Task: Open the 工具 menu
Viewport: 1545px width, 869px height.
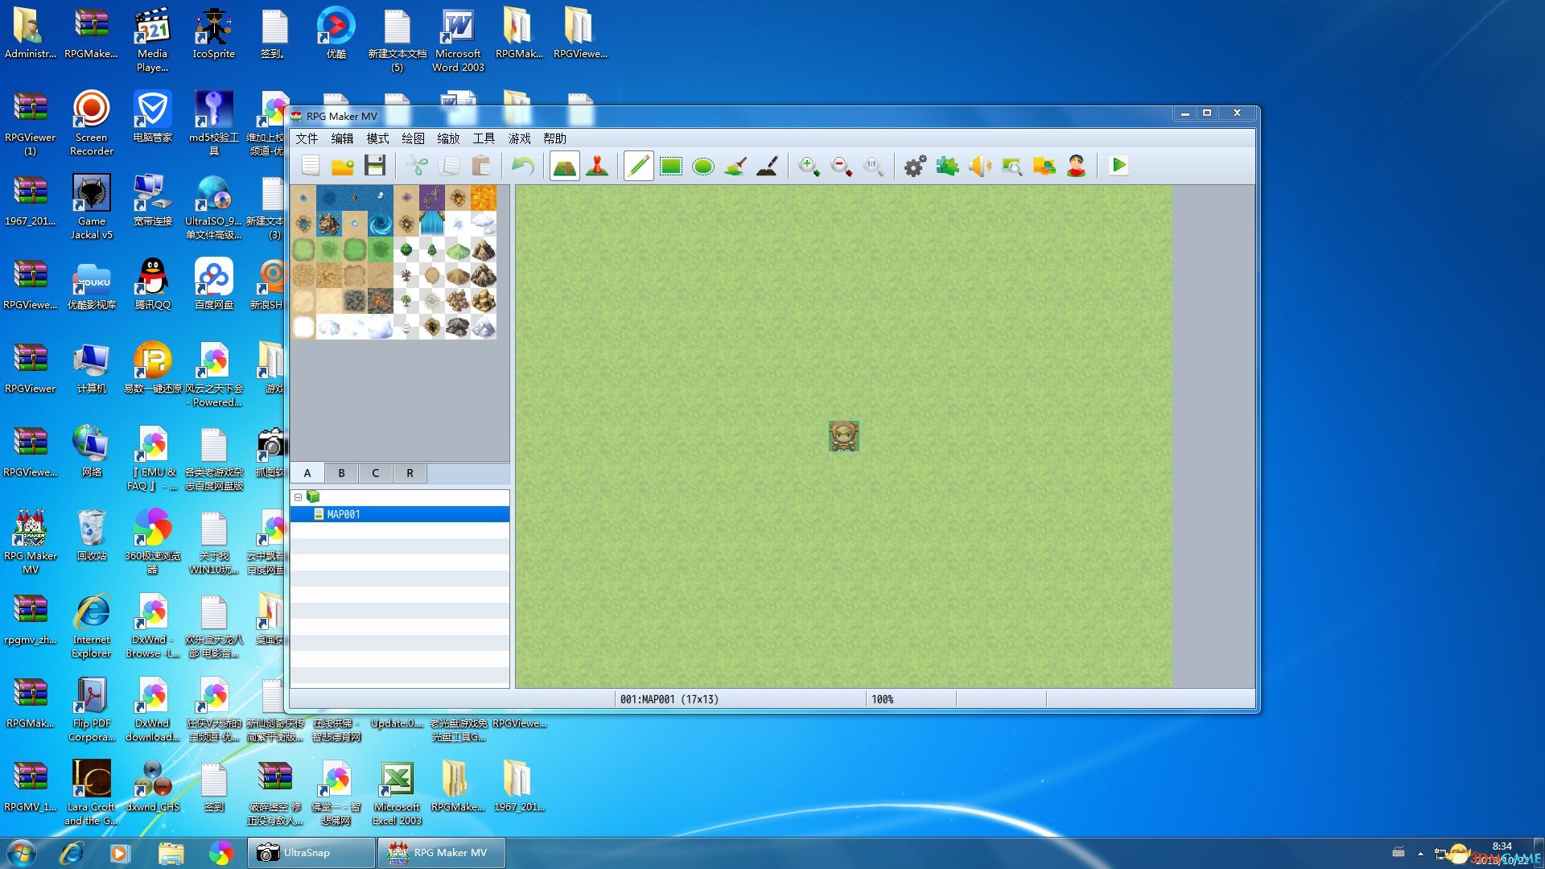Action: [484, 138]
